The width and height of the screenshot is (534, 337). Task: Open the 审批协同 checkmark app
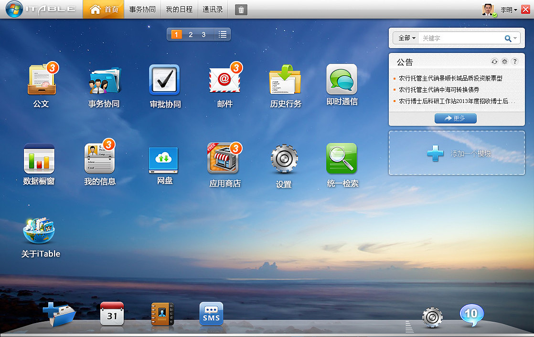point(164,80)
